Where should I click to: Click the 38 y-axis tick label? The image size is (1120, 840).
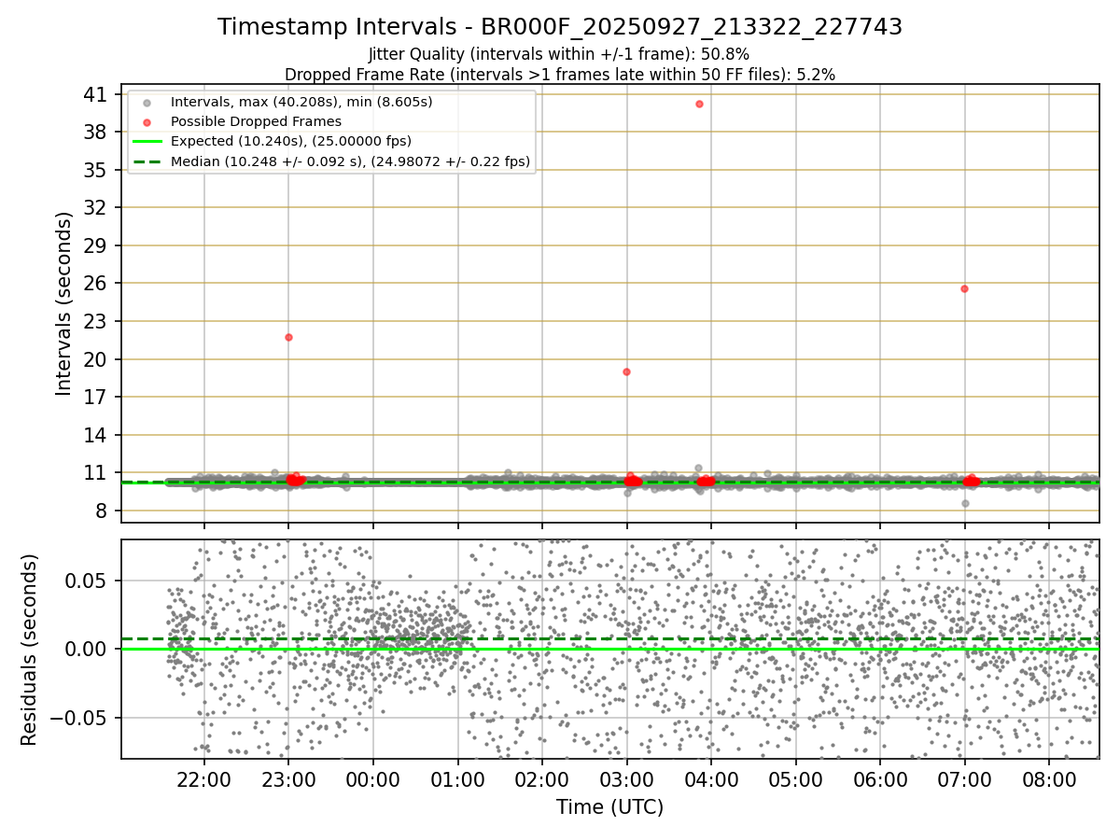[x=97, y=133]
